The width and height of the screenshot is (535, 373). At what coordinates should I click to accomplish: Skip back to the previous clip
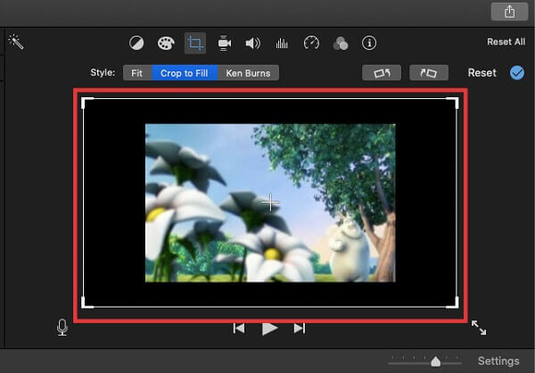point(239,328)
